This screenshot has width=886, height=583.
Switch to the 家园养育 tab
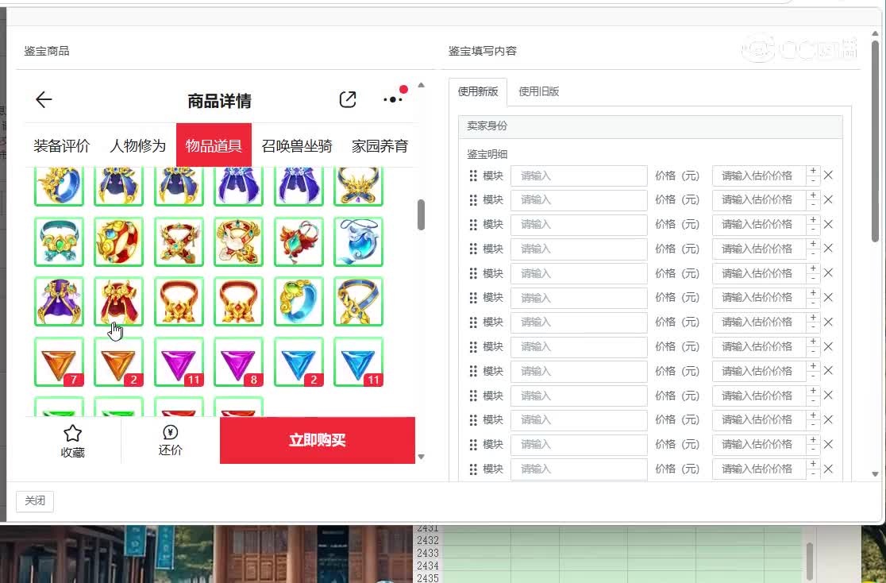[x=379, y=146]
